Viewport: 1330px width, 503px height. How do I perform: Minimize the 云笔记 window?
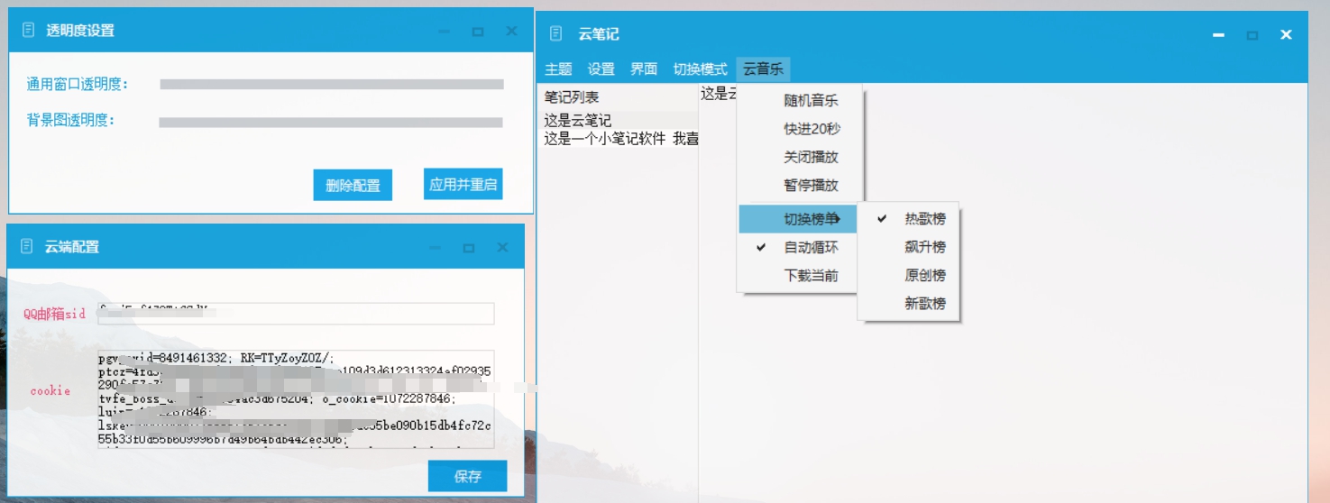click(x=1219, y=35)
